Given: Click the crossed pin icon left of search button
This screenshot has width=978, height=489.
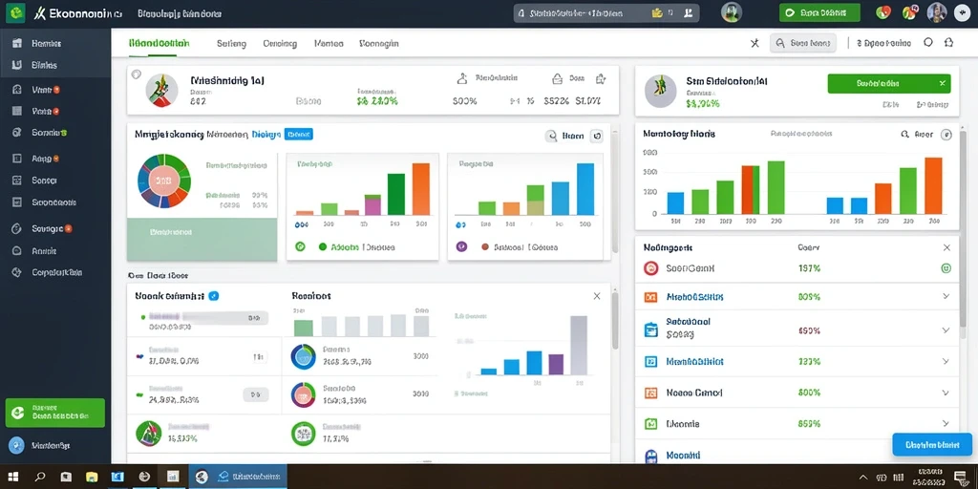Looking at the screenshot, I should tap(755, 43).
